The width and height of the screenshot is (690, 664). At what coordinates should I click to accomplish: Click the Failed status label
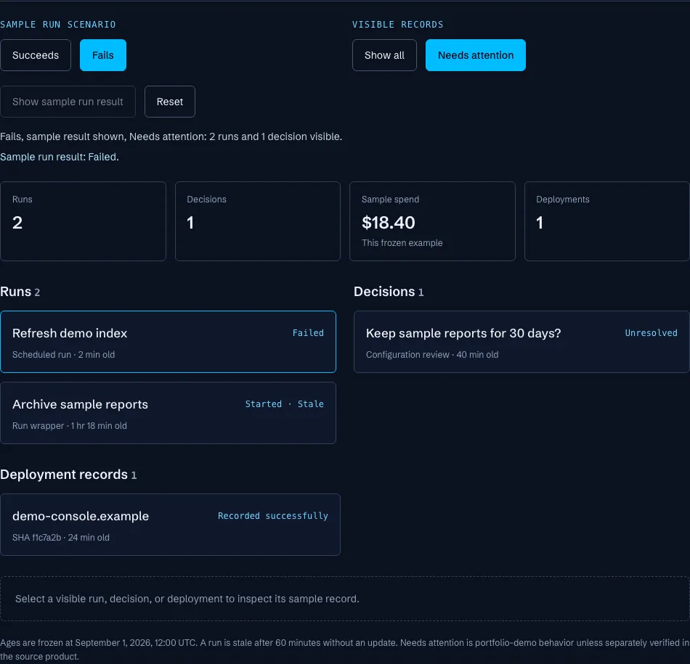pyautogui.click(x=308, y=333)
